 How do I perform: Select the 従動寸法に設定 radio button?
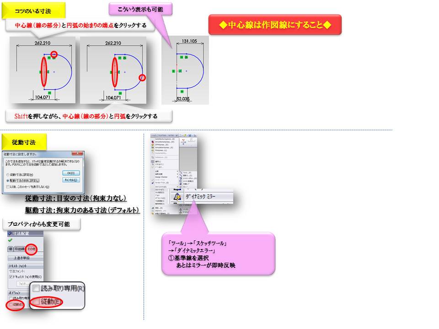coord(7,175)
